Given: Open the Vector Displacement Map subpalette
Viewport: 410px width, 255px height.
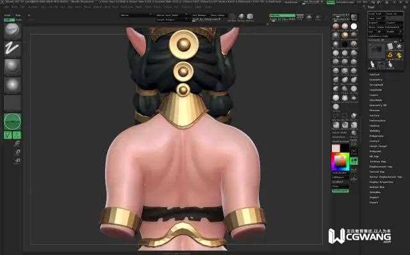Looking at the screenshot, I should pos(386,177).
